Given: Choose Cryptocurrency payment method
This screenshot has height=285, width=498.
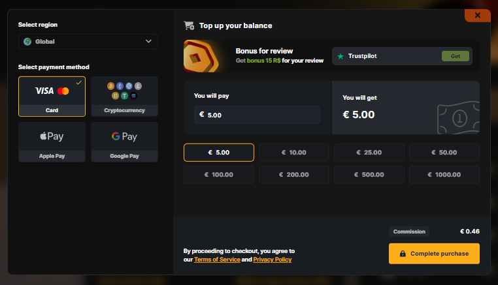Looking at the screenshot, I should tap(124, 96).
